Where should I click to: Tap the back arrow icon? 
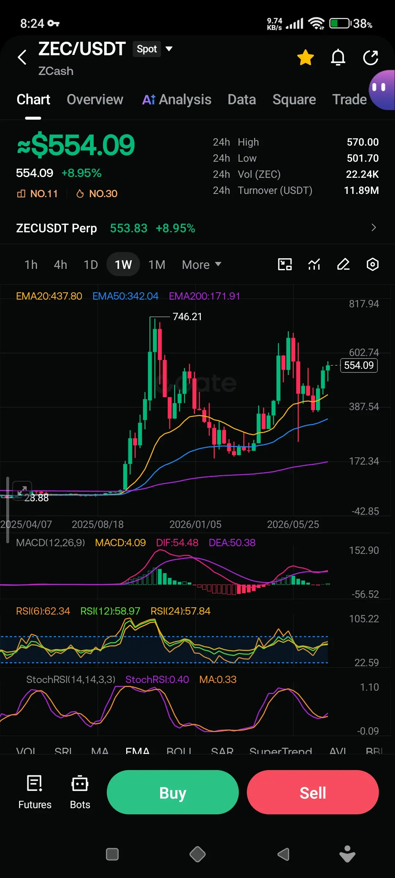click(22, 57)
